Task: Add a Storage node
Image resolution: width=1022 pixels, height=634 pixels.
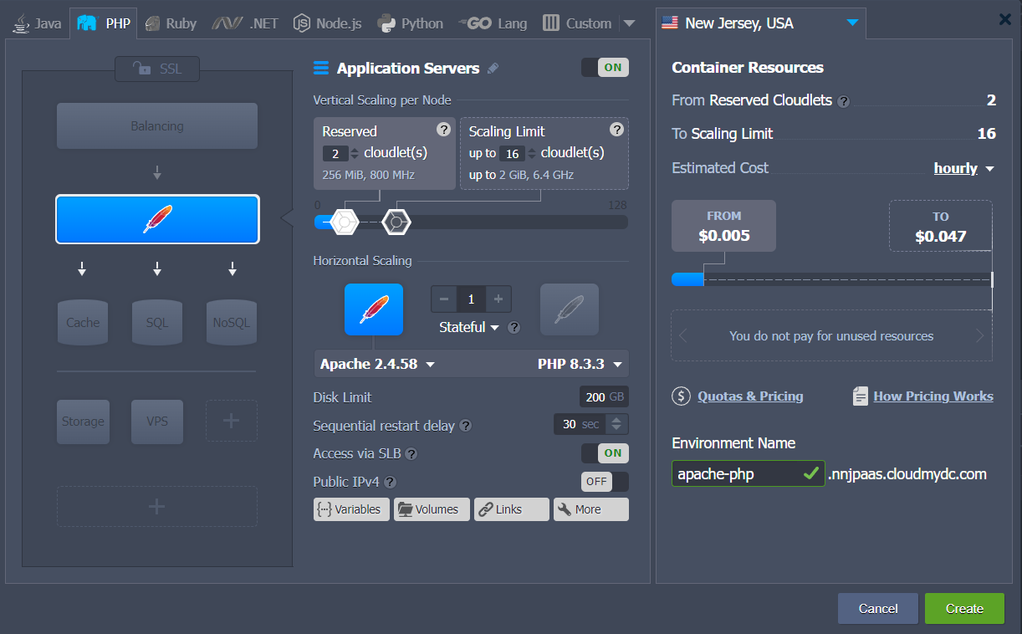Action: [83, 422]
